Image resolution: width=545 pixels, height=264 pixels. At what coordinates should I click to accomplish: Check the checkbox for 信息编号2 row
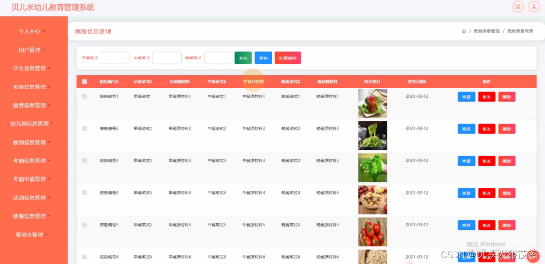click(x=85, y=128)
